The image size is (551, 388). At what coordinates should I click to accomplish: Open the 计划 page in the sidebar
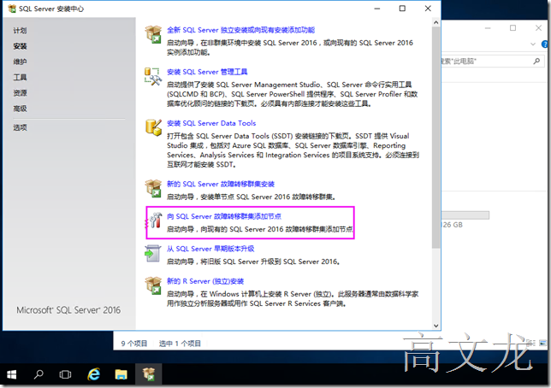pyautogui.click(x=20, y=31)
